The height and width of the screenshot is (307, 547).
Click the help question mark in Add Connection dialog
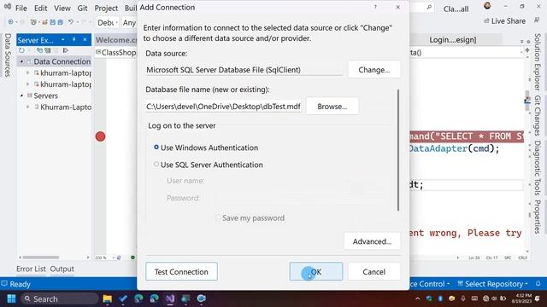tap(375, 7)
